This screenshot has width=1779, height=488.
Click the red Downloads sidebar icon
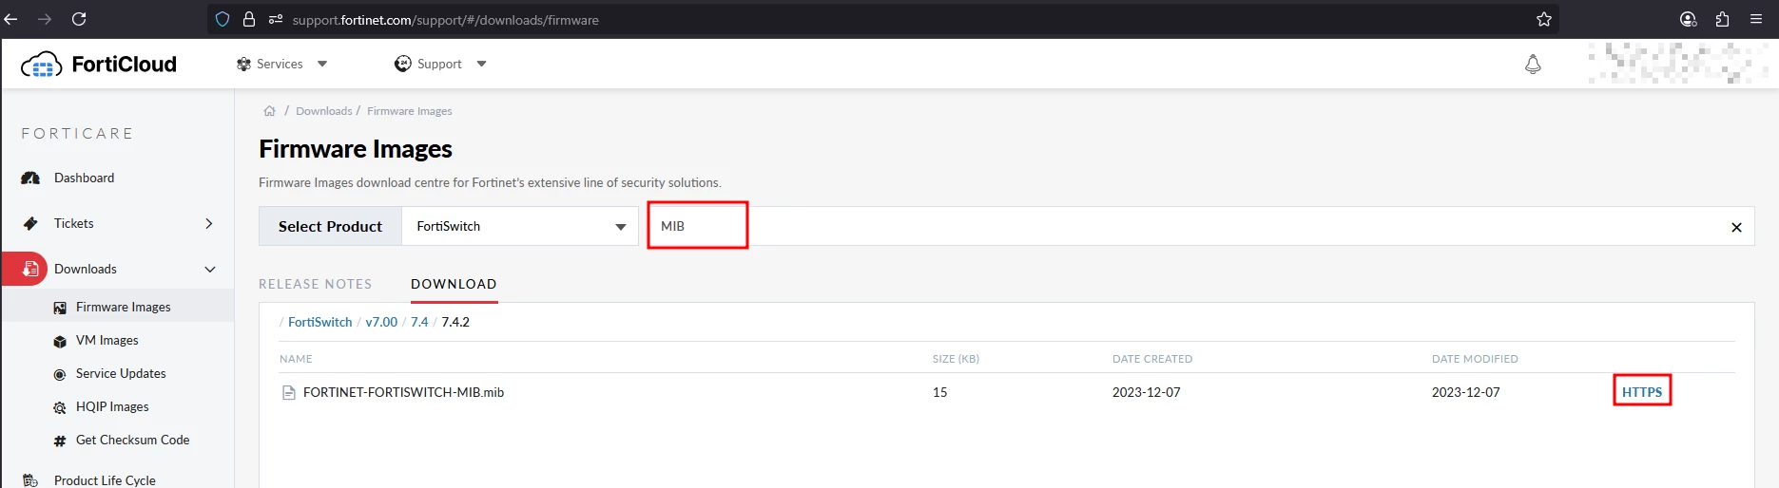click(29, 269)
